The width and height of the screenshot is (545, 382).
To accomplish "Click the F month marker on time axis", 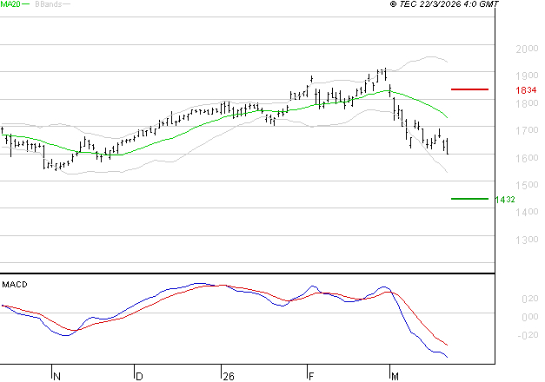I will click(x=311, y=377).
